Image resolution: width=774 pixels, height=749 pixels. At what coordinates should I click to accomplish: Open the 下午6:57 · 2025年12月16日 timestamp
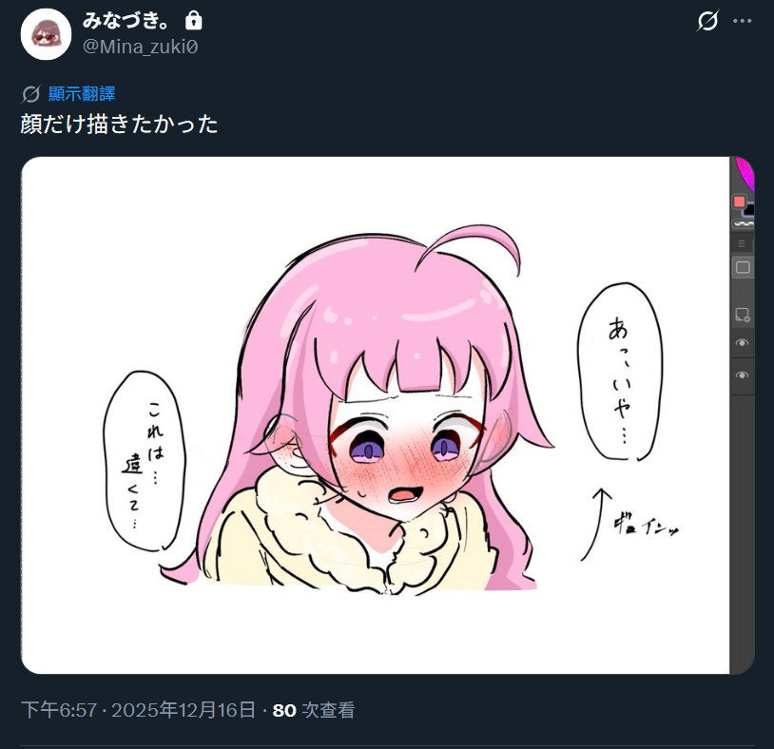click(x=139, y=710)
